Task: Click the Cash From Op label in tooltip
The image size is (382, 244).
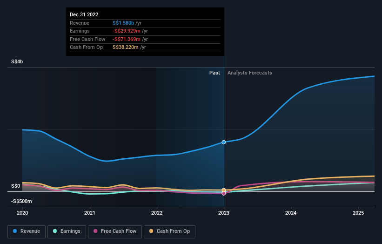Action: click(86, 47)
